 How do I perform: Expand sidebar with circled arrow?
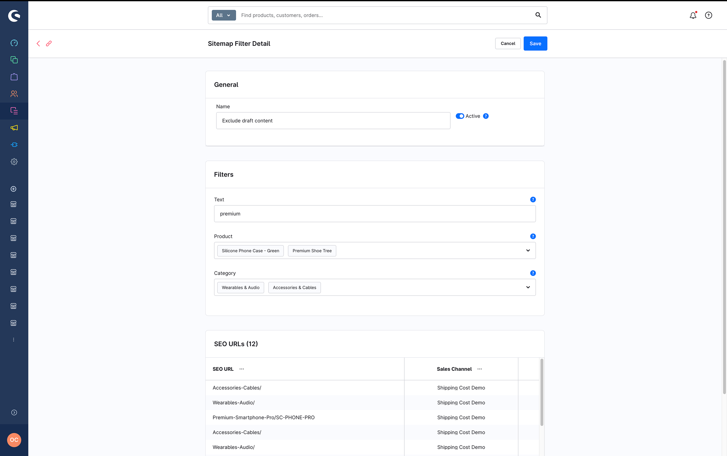[14, 412]
